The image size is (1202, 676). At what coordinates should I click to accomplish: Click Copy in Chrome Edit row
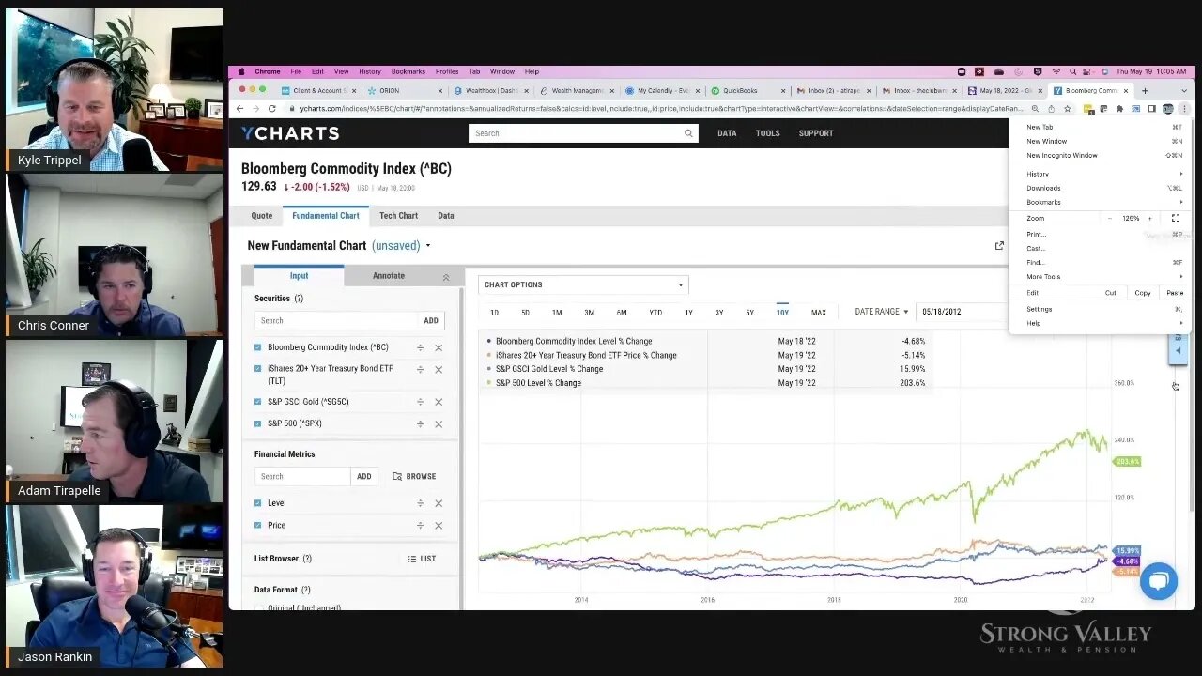pyautogui.click(x=1143, y=293)
